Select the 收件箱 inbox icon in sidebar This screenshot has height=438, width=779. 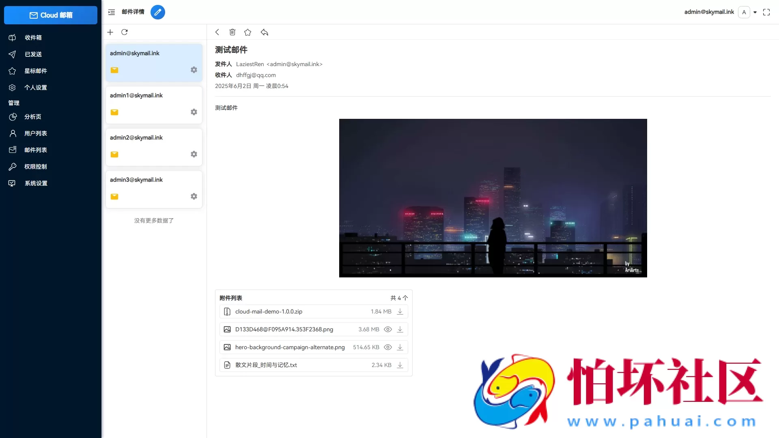pyautogui.click(x=12, y=37)
